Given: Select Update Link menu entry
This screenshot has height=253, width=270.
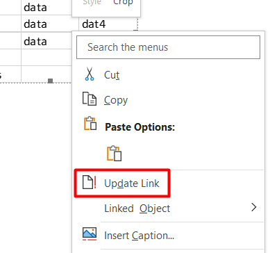Looking at the screenshot, I should tap(132, 183).
